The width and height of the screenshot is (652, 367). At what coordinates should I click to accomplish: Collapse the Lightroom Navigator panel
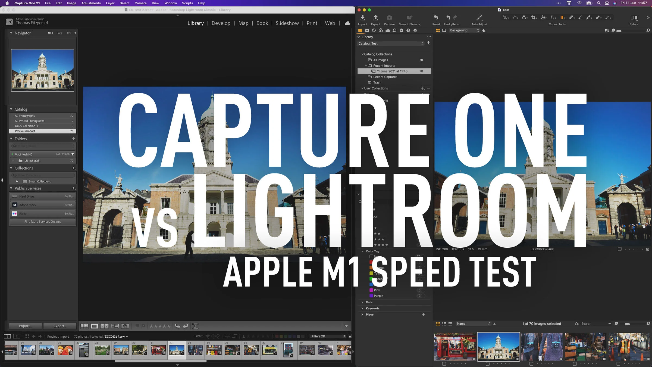[11, 33]
